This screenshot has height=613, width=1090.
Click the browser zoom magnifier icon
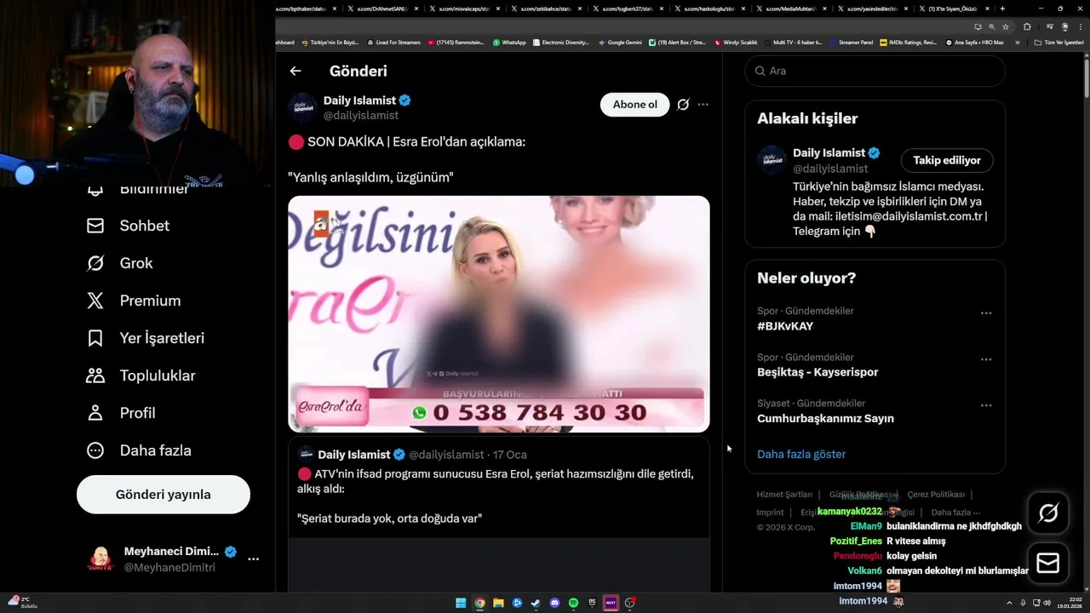(990, 26)
